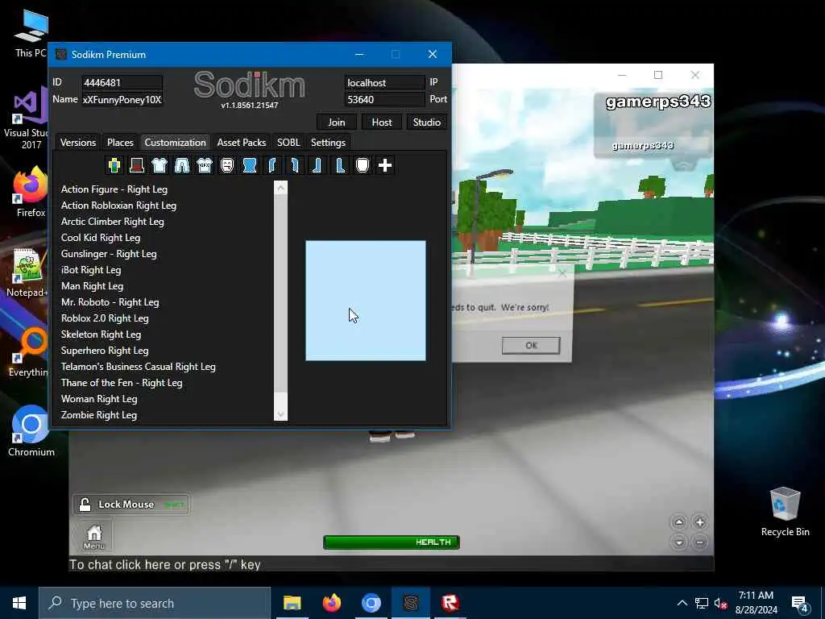Screen dimensions: 825x619
Task: Select Telamon's Business Casual Right Leg
Action: click(139, 367)
